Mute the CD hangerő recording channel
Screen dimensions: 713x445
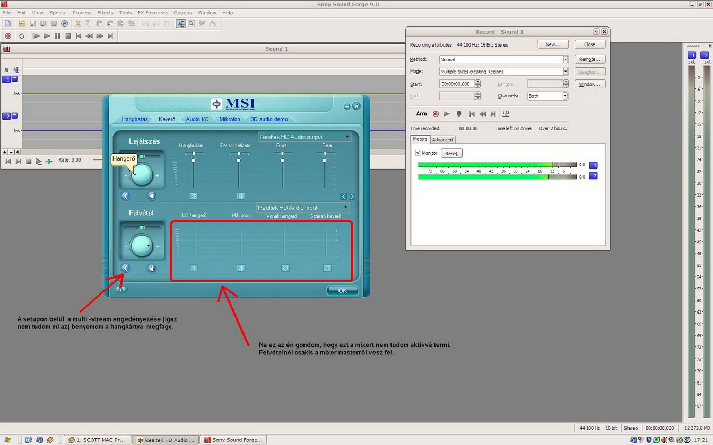point(193,268)
